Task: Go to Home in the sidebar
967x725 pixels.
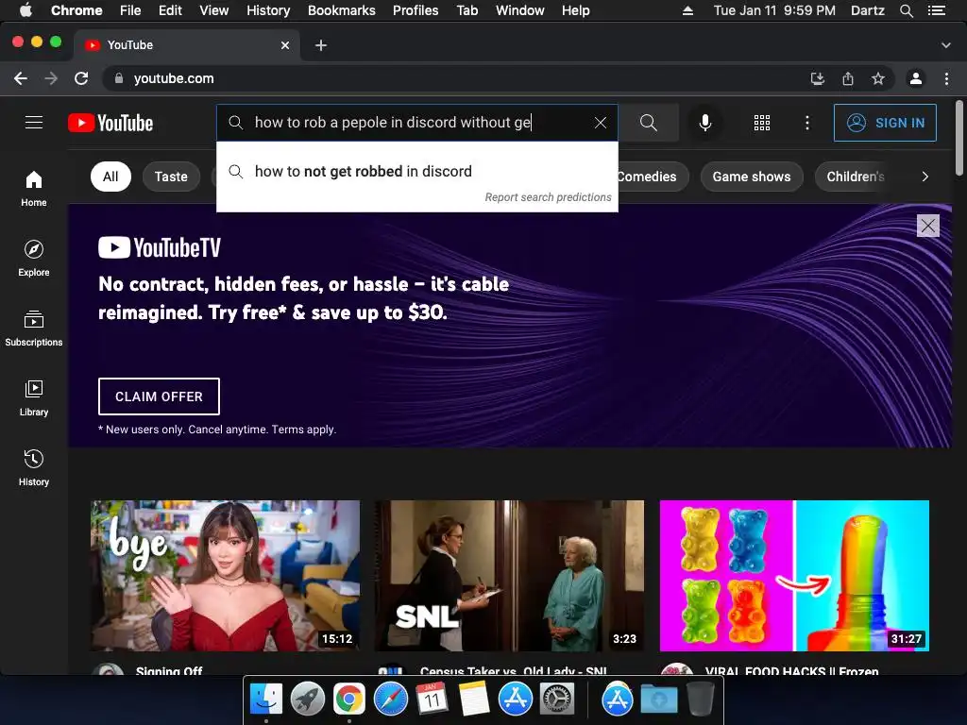Action: (x=34, y=189)
